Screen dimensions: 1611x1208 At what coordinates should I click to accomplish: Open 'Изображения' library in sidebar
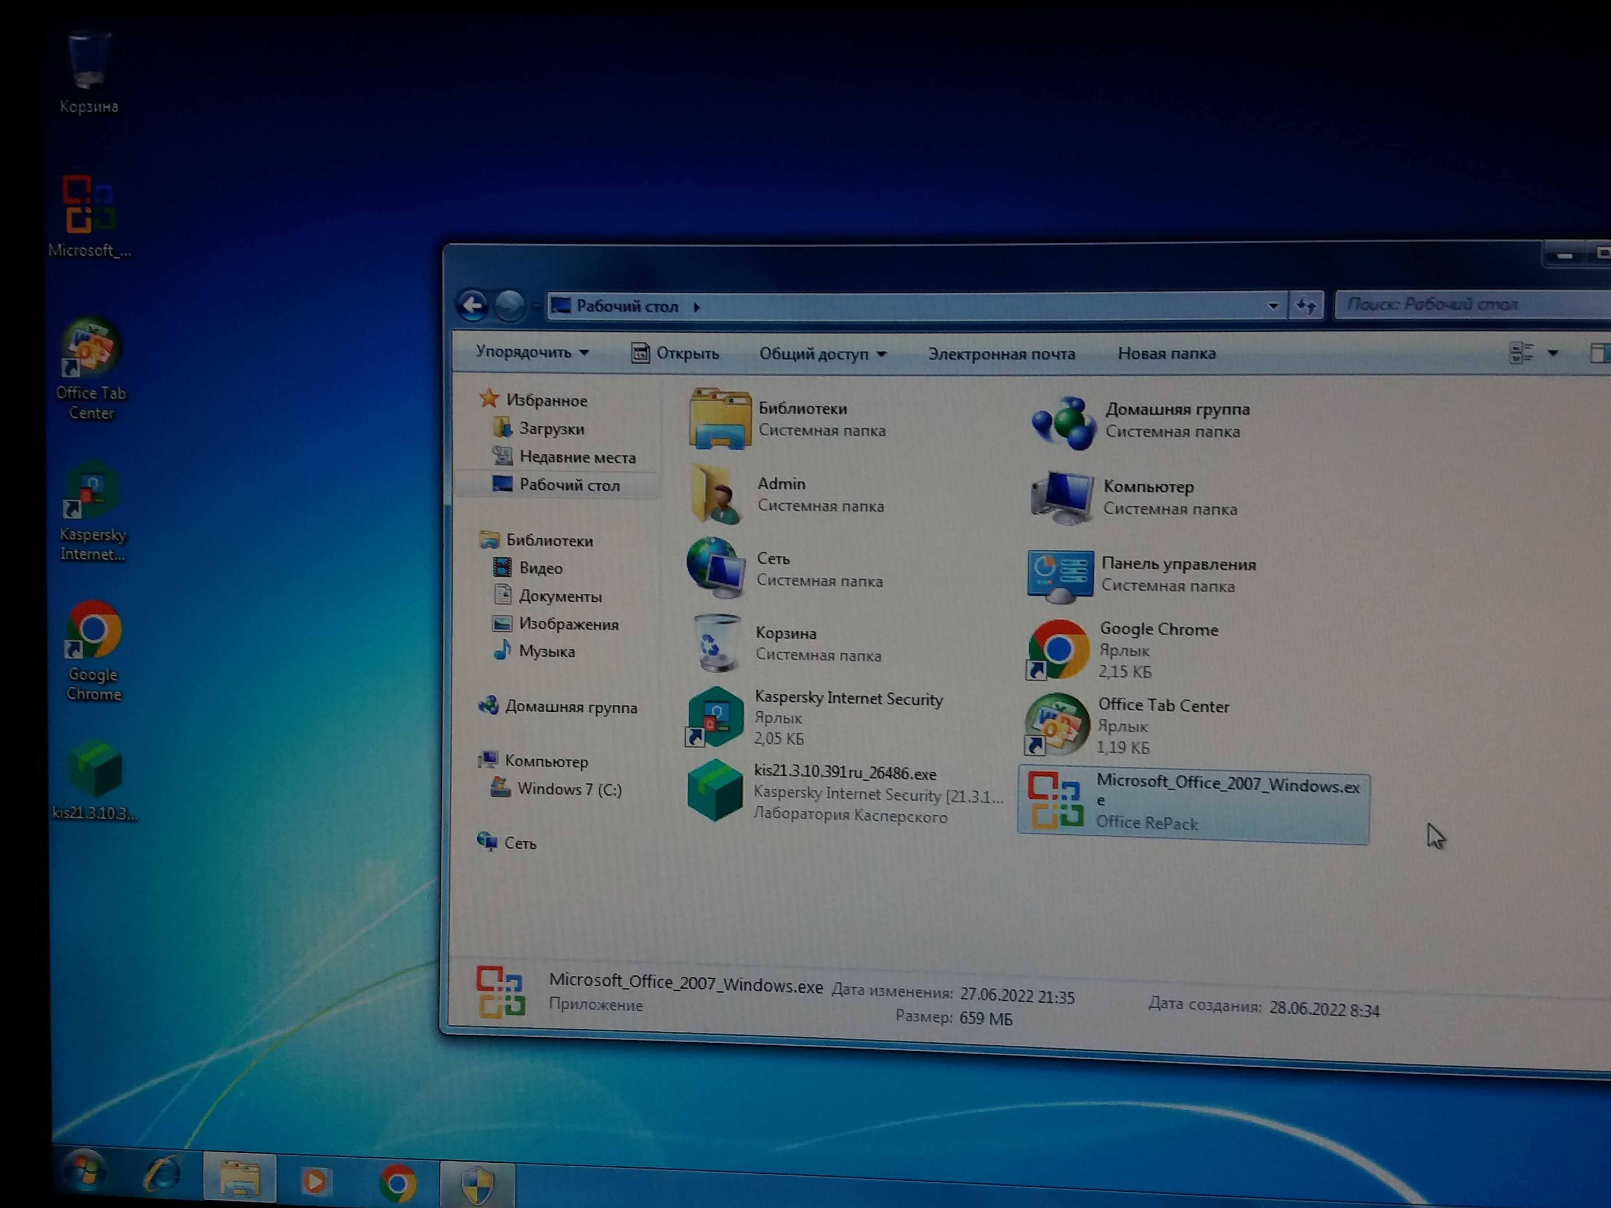(x=556, y=624)
